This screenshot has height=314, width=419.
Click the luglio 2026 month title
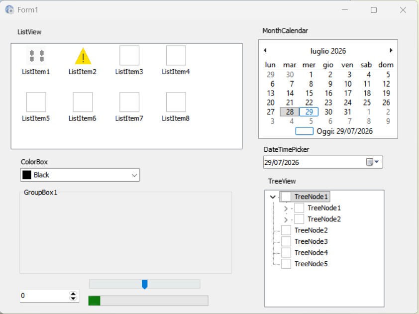(328, 51)
